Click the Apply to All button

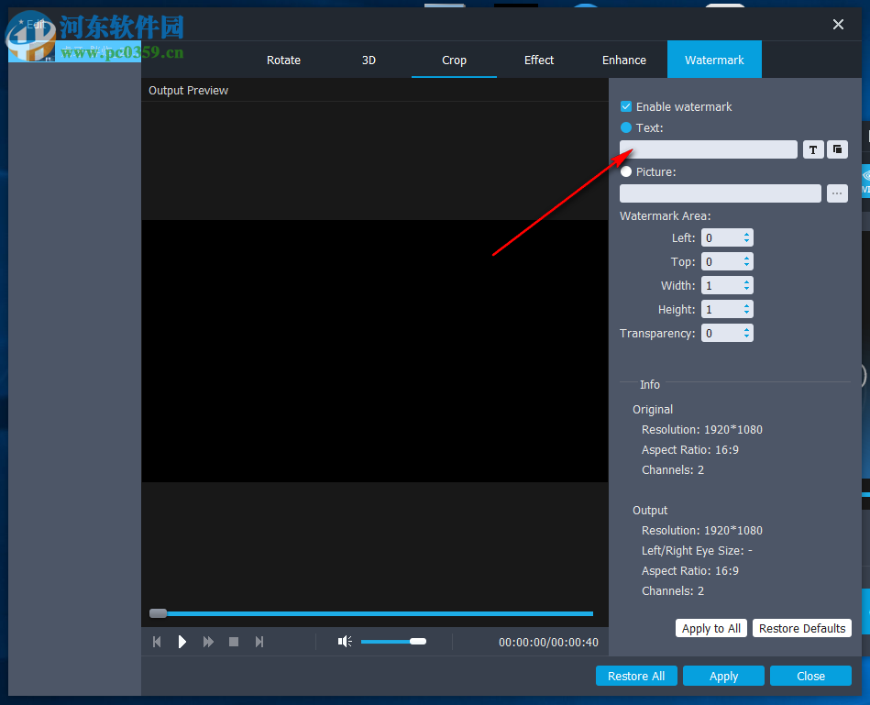click(x=710, y=628)
